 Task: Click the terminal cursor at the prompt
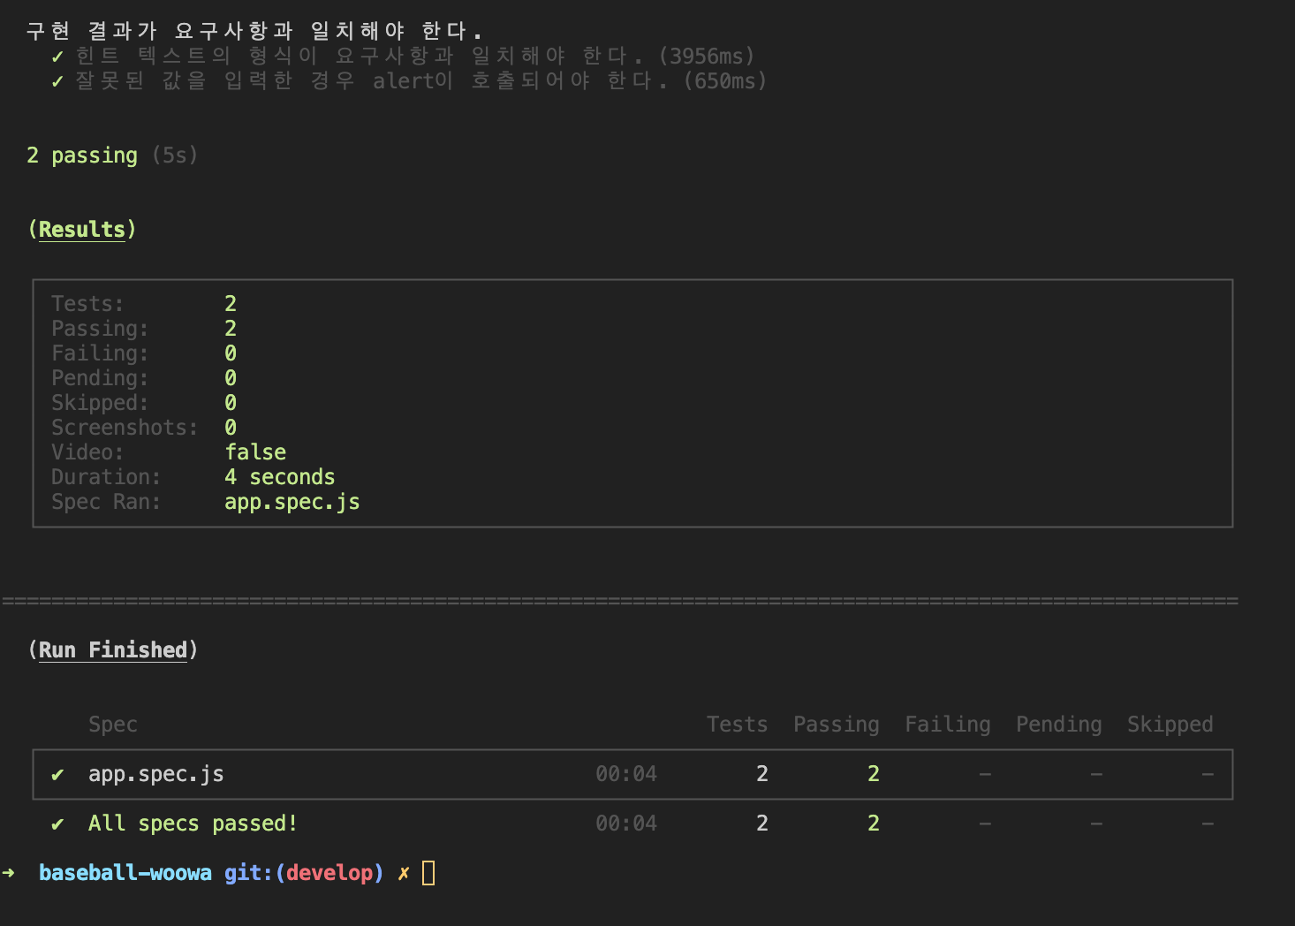click(x=428, y=872)
